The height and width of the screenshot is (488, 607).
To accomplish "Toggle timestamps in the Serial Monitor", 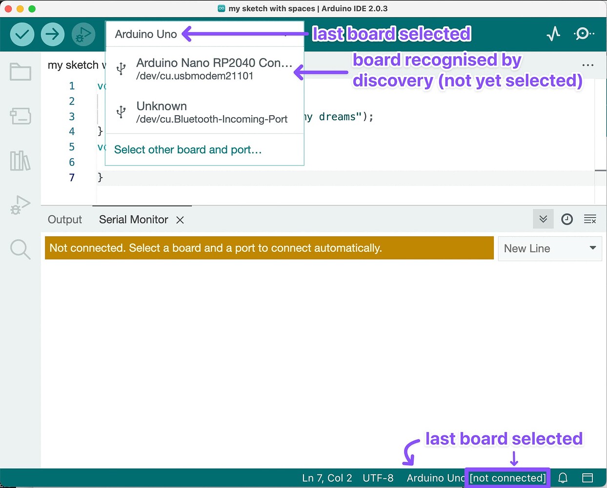I will tap(567, 219).
